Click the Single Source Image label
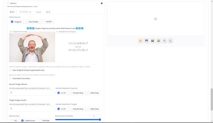The height and width of the screenshot is (123, 213). click(x=19, y=32)
